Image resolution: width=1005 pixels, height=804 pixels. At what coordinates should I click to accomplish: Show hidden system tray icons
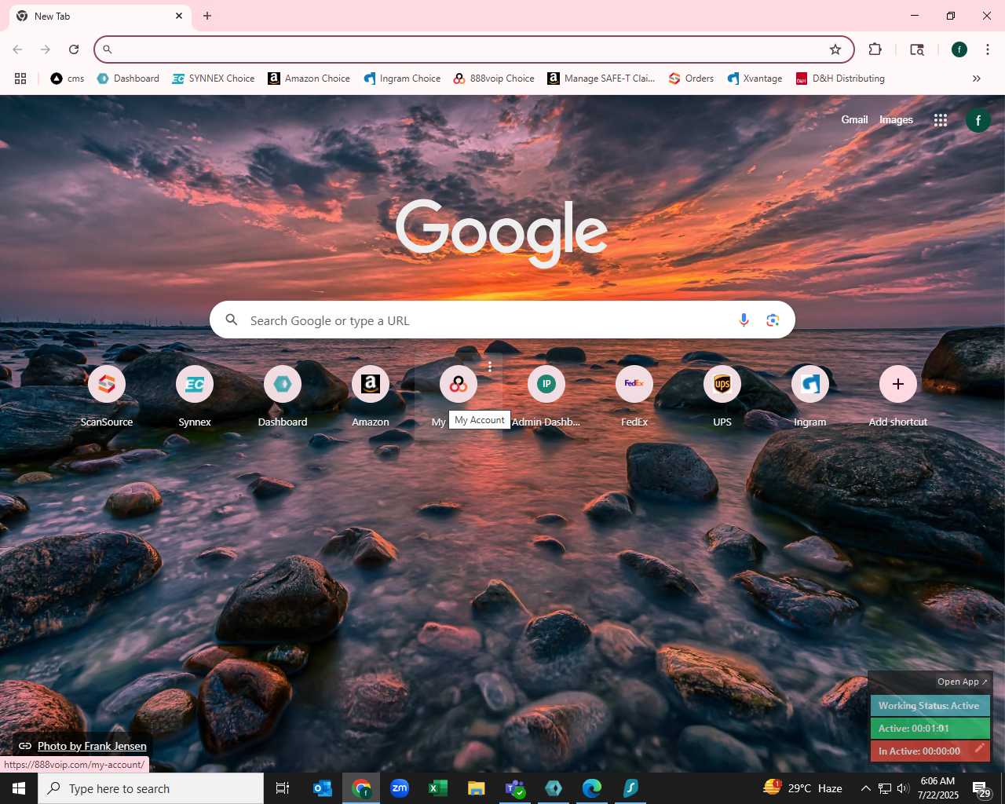click(x=865, y=788)
